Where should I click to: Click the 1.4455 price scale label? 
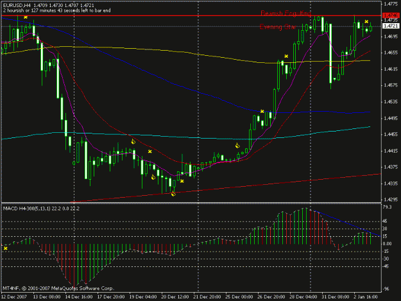point(391,134)
